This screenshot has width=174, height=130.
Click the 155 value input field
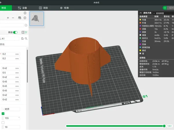pyautogui.click(x=11, y=118)
